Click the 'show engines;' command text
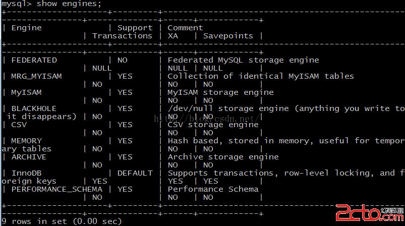Viewport: 405px width, 226px height. point(69,4)
